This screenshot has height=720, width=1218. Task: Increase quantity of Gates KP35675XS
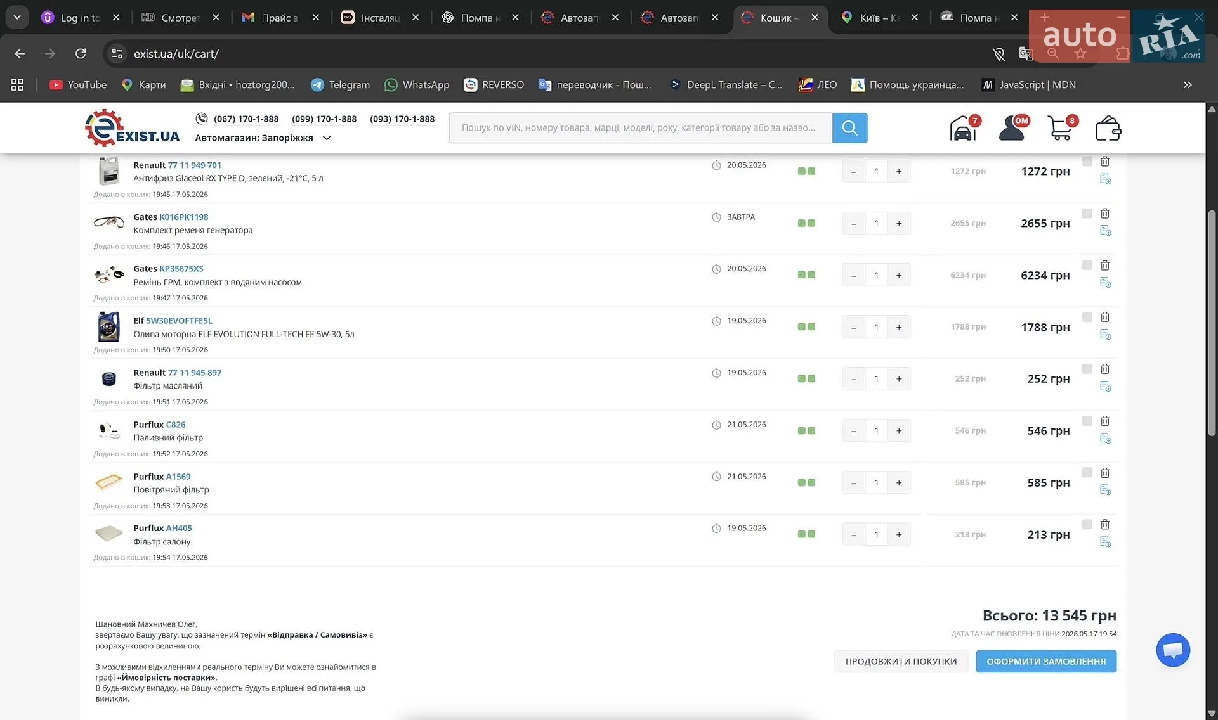899,275
